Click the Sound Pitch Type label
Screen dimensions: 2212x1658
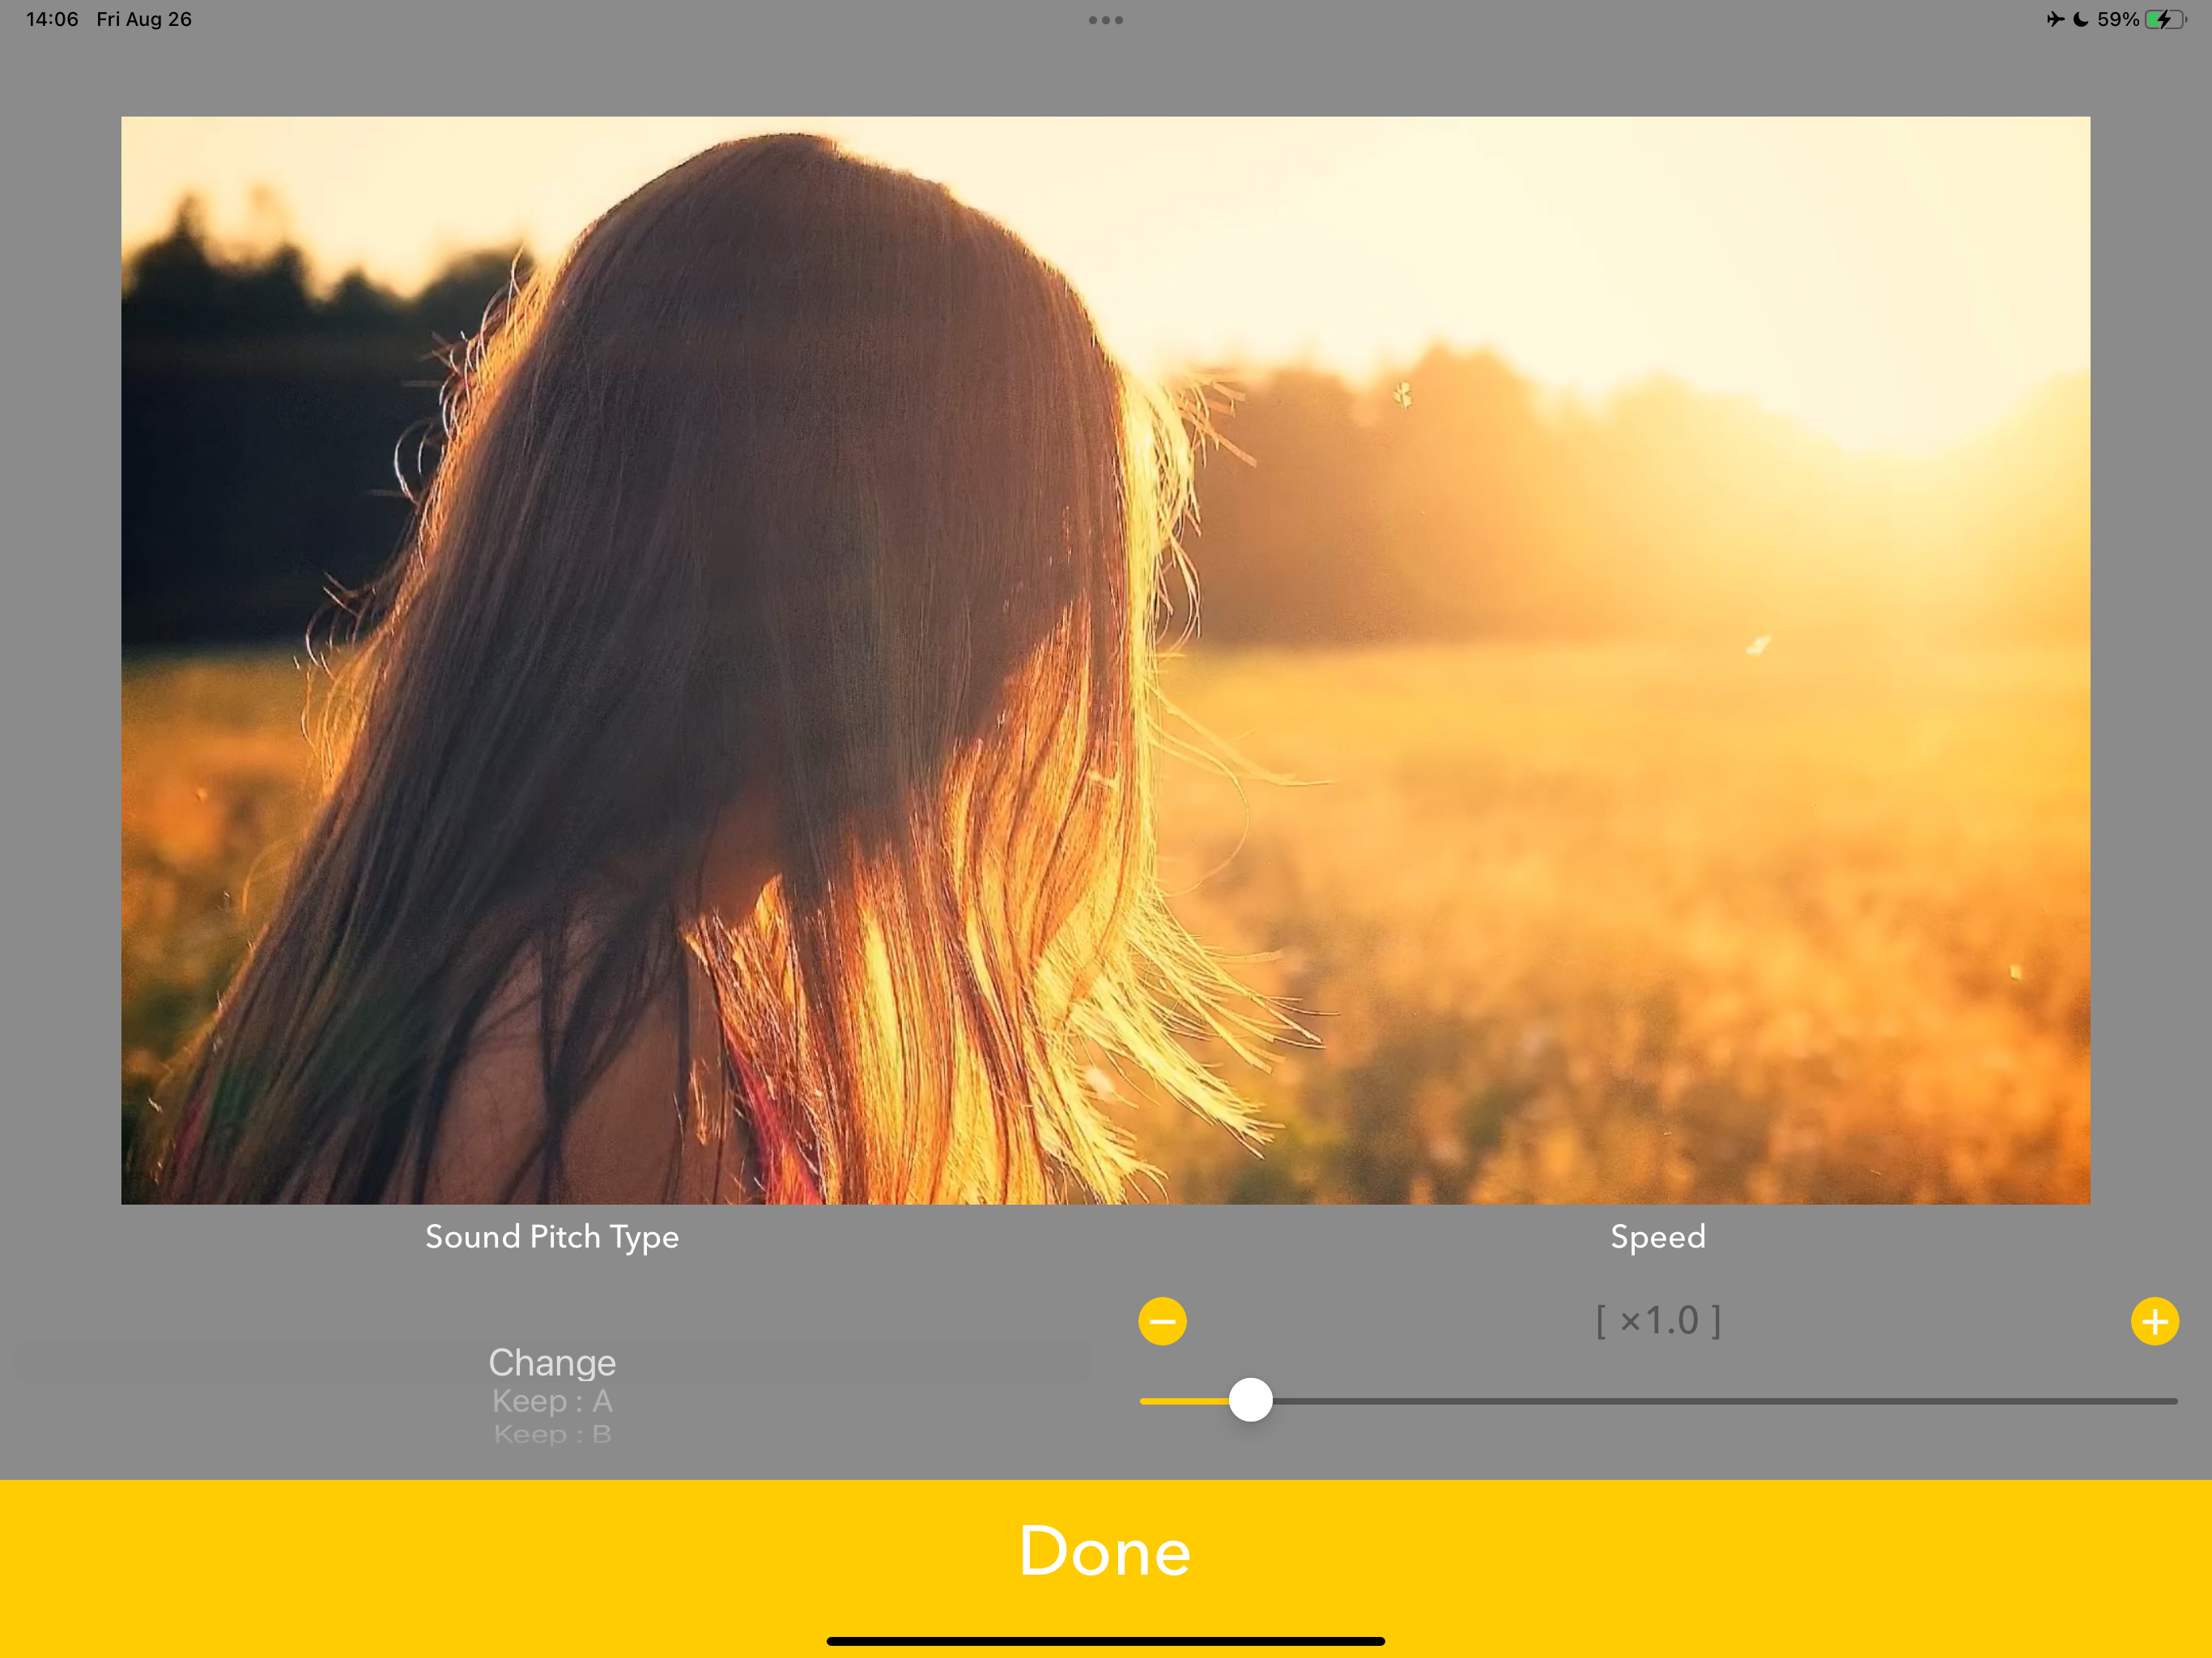click(552, 1237)
